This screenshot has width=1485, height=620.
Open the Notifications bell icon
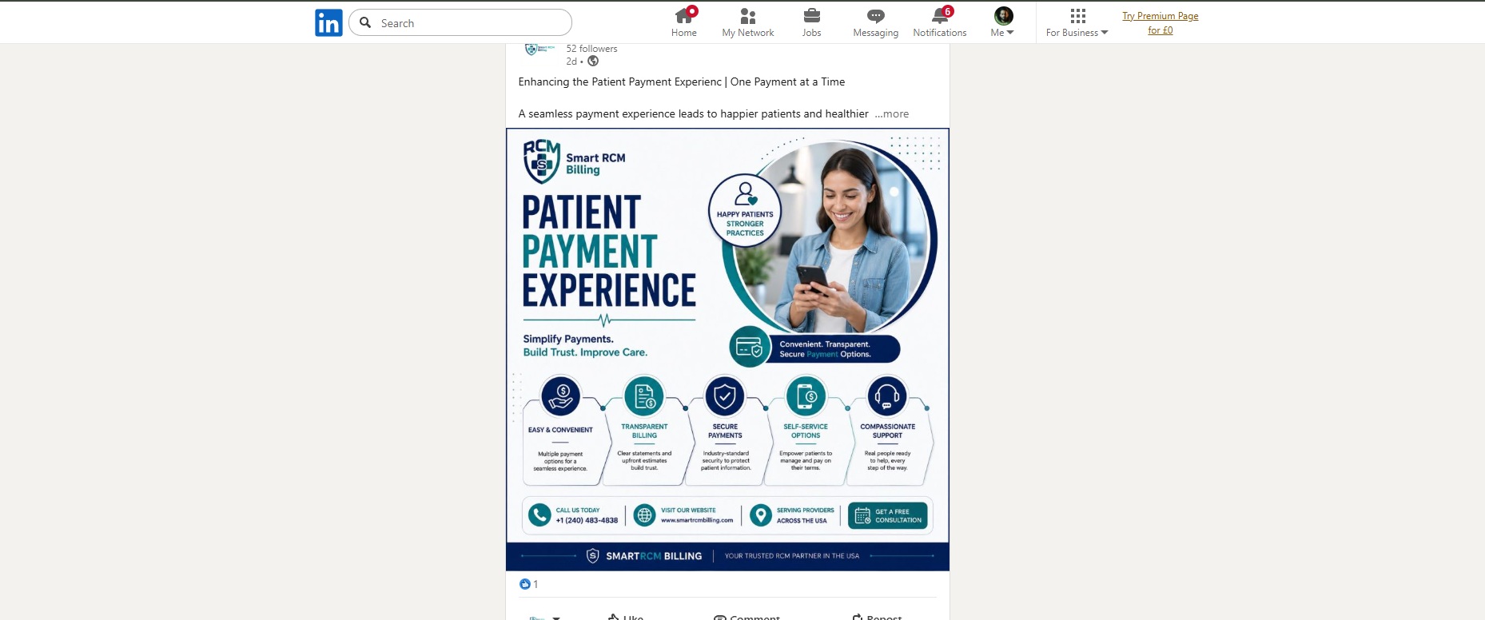pyautogui.click(x=940, y=16)
